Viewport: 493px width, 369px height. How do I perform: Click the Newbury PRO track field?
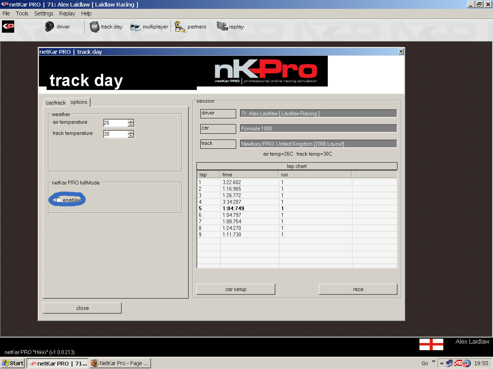tap(319, 144)
